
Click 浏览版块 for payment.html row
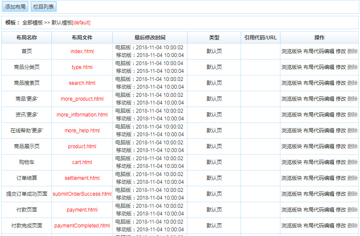pos(292,210)
